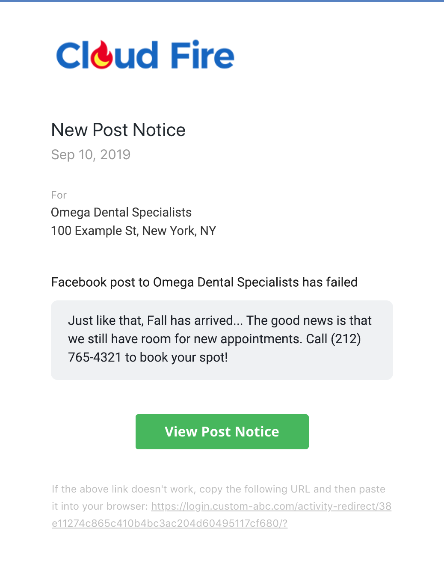Screen dimensions: 444x564
Task: Click the 'For' label above business name
Action: [59, 195]
